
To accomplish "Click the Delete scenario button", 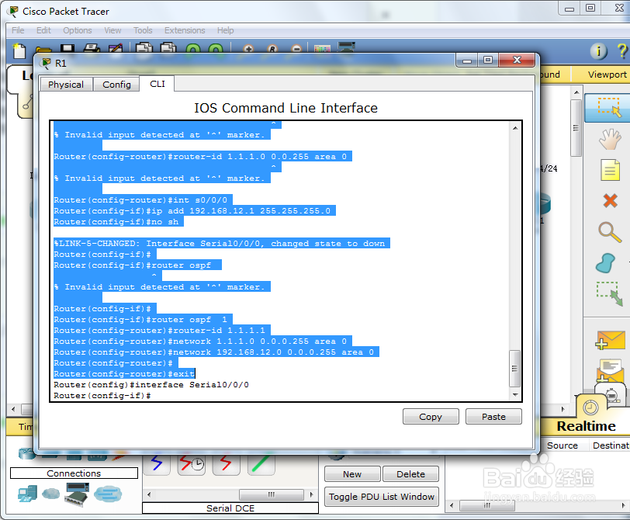I will (410, 474).
